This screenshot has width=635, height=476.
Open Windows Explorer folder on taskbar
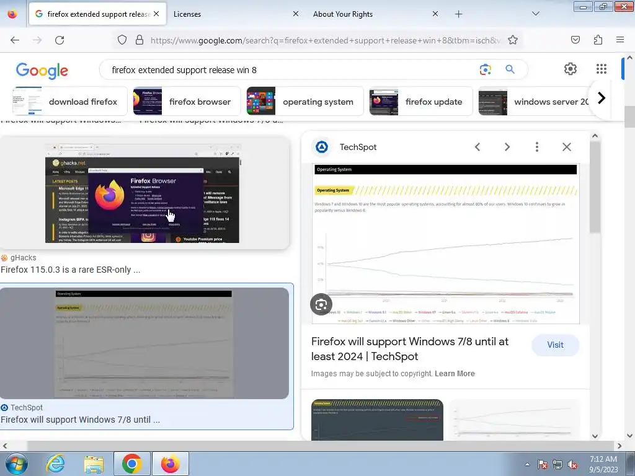click(x=94, y=464)
